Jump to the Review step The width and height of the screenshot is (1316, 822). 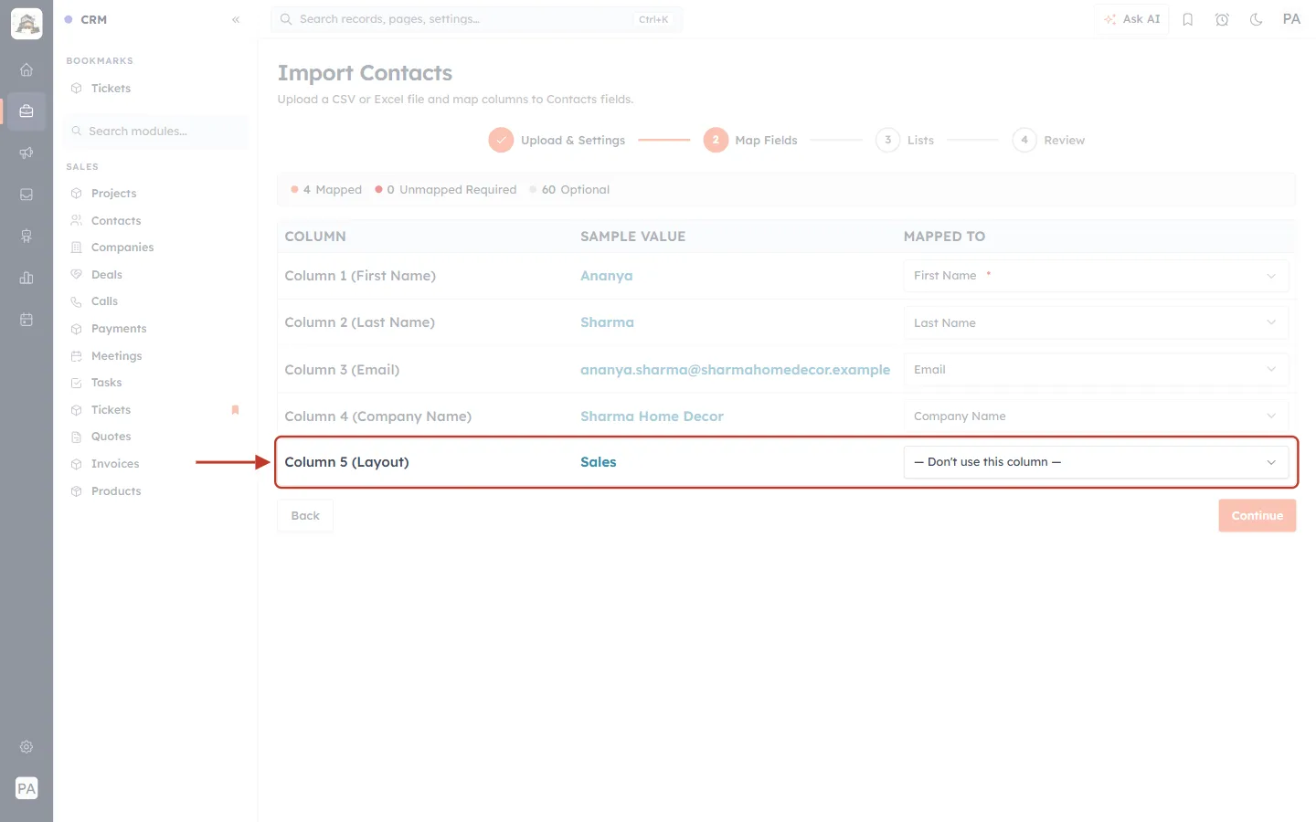coord(1048,140)
